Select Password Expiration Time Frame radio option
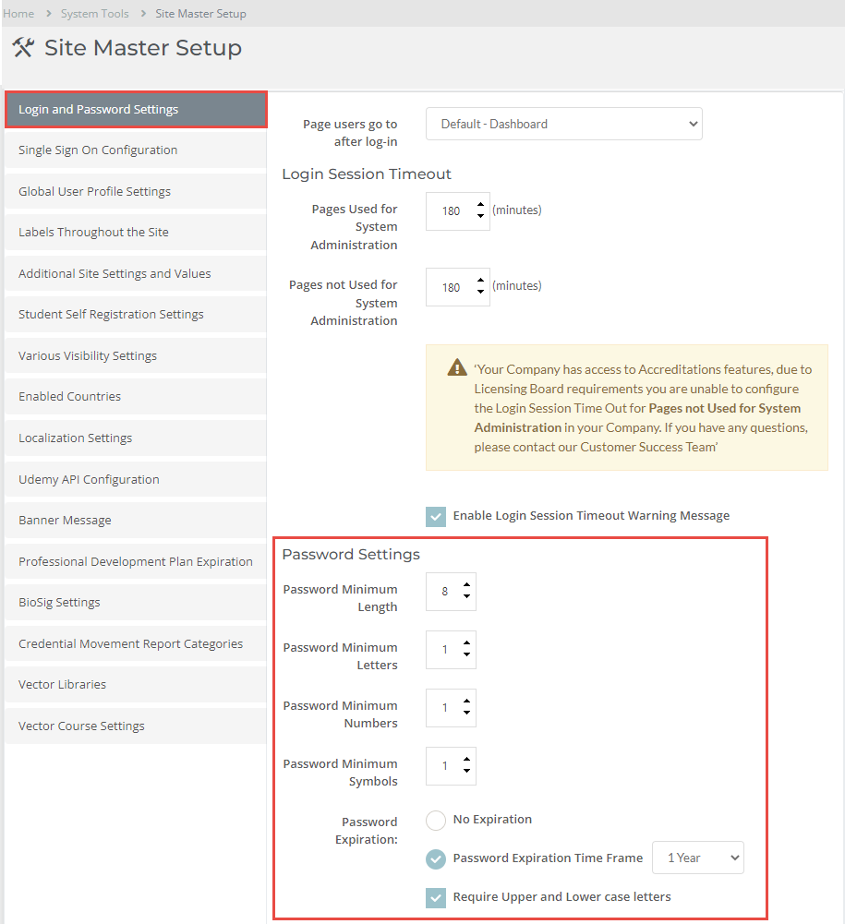The height and width of the screenshot is (924, 845). 436,859
